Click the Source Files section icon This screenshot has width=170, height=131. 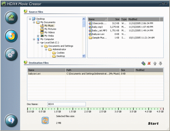click(x=25, y=11)
